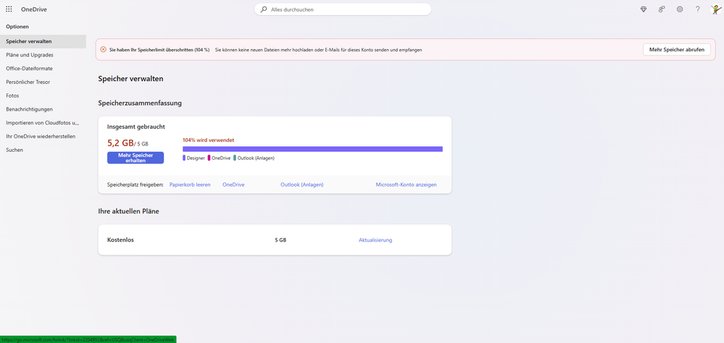The image size is (724, 343).
Task: Focus the 'Alles durchsuchen' search field
Action: click(343, 9)
